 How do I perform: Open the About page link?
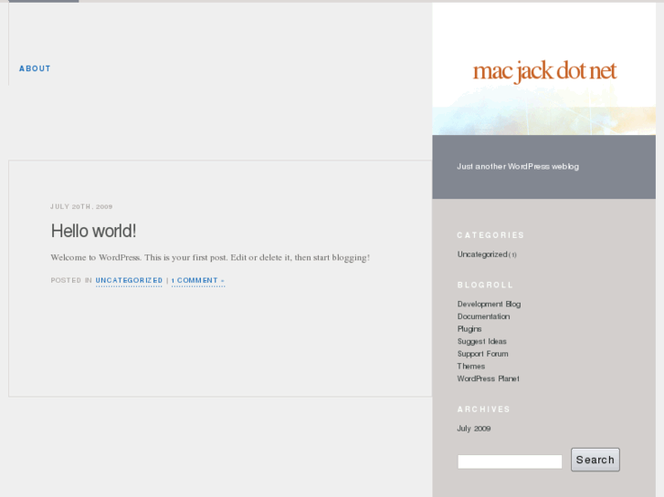(35, 68)
